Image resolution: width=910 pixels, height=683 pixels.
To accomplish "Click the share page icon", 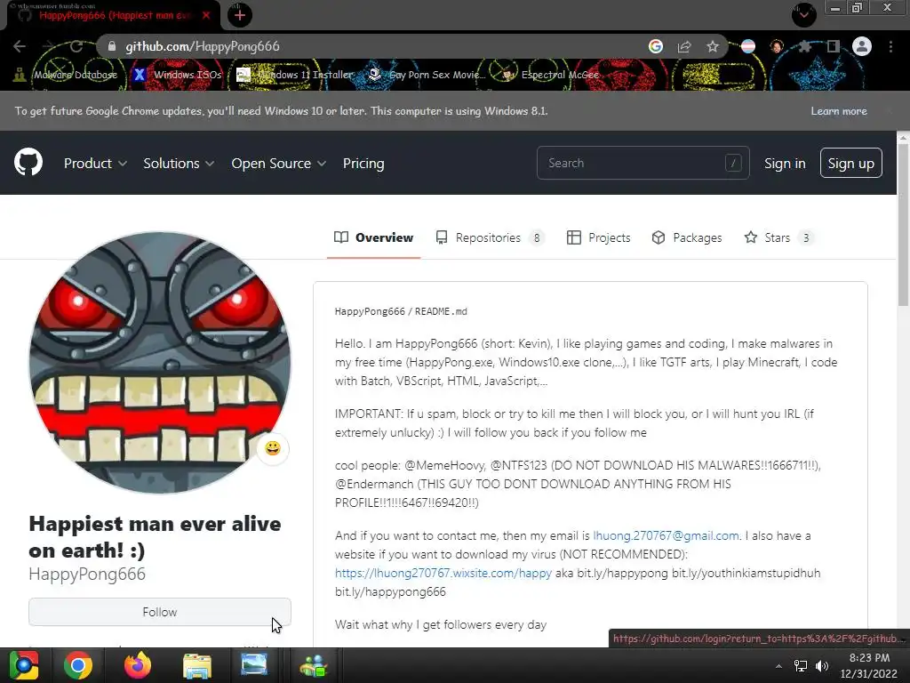I will point(684,46).
